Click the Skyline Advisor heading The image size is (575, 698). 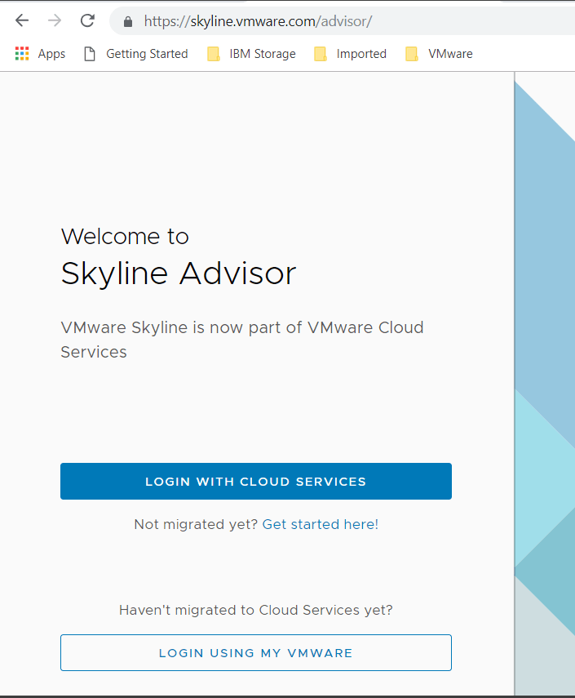click(x=178, y=273)
